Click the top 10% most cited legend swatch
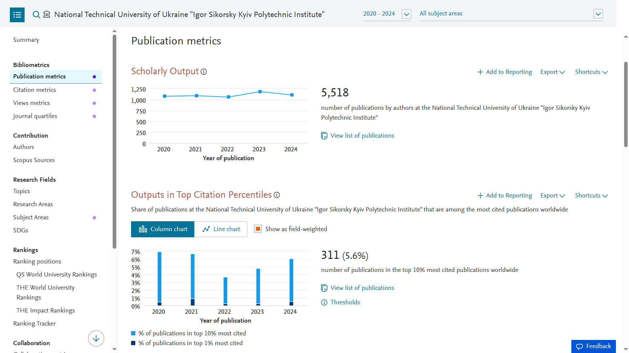Viewport: 629px width, 353px height. 133,333
